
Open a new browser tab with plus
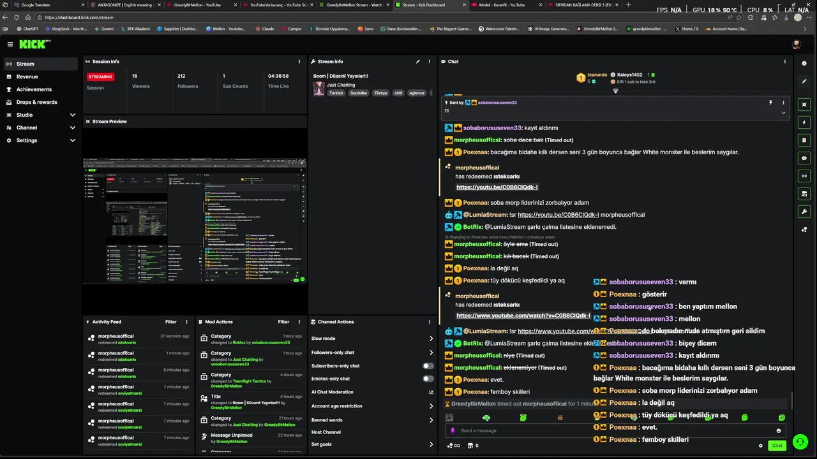coord(628,4)
